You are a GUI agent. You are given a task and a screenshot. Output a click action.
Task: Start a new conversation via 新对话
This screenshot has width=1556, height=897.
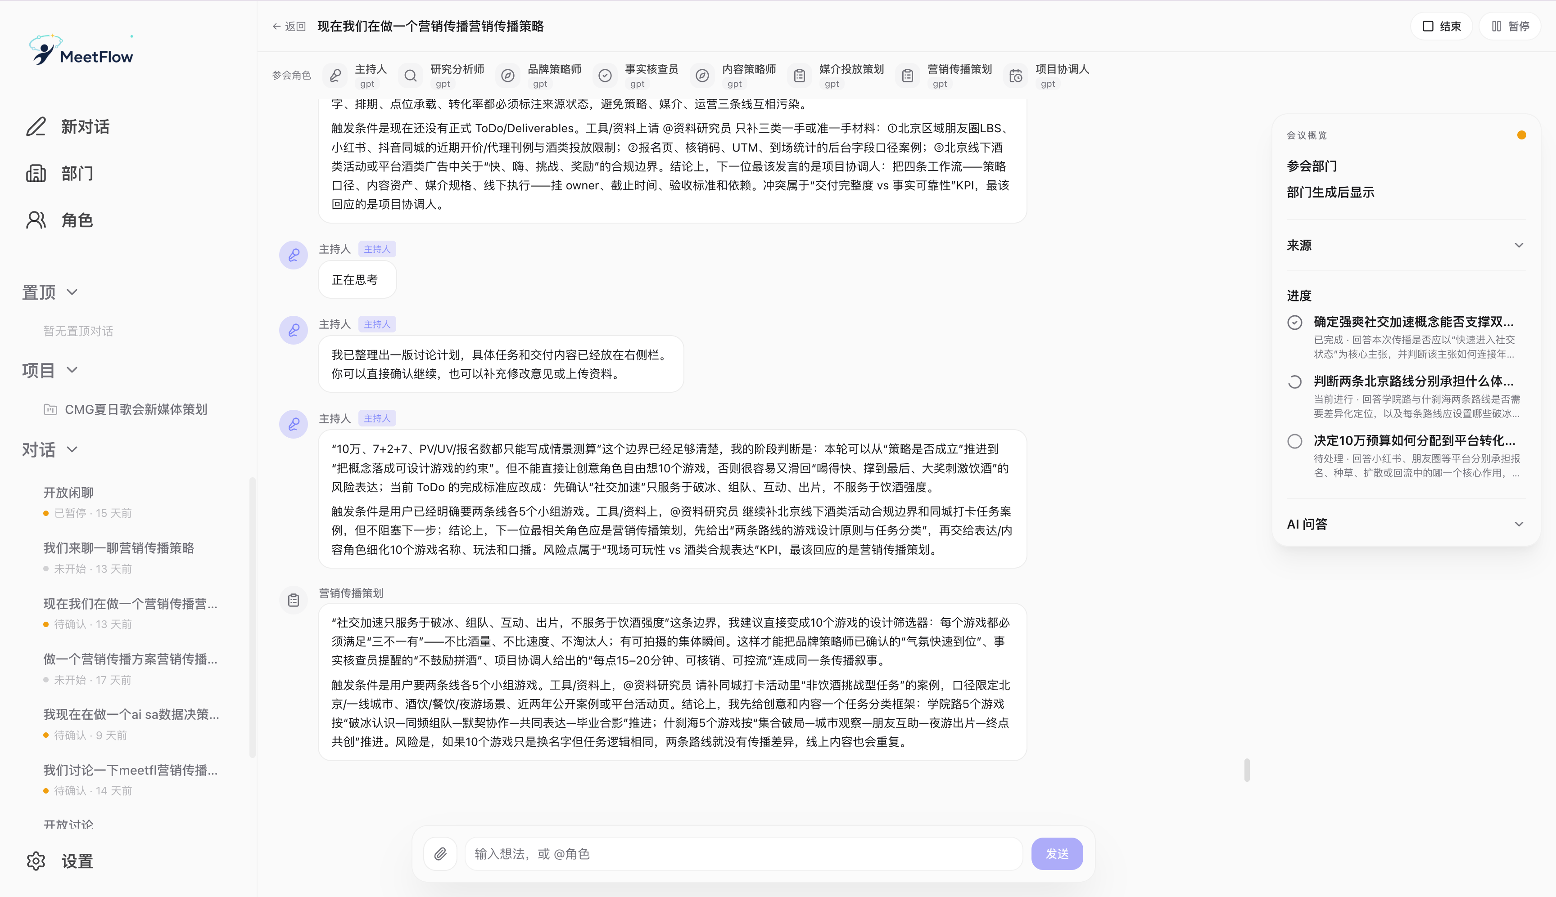(68, 126)
